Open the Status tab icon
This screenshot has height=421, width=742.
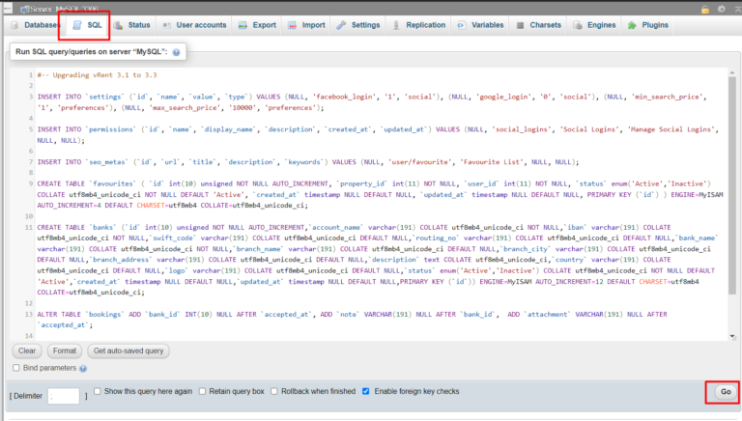pyautogui.click(x=119, y=24)
